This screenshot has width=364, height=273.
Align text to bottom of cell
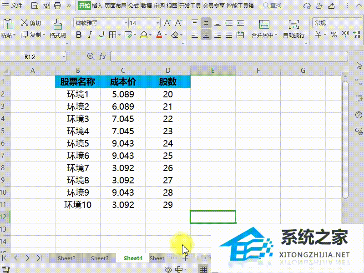pyautogui.click(x=217, y=23)
